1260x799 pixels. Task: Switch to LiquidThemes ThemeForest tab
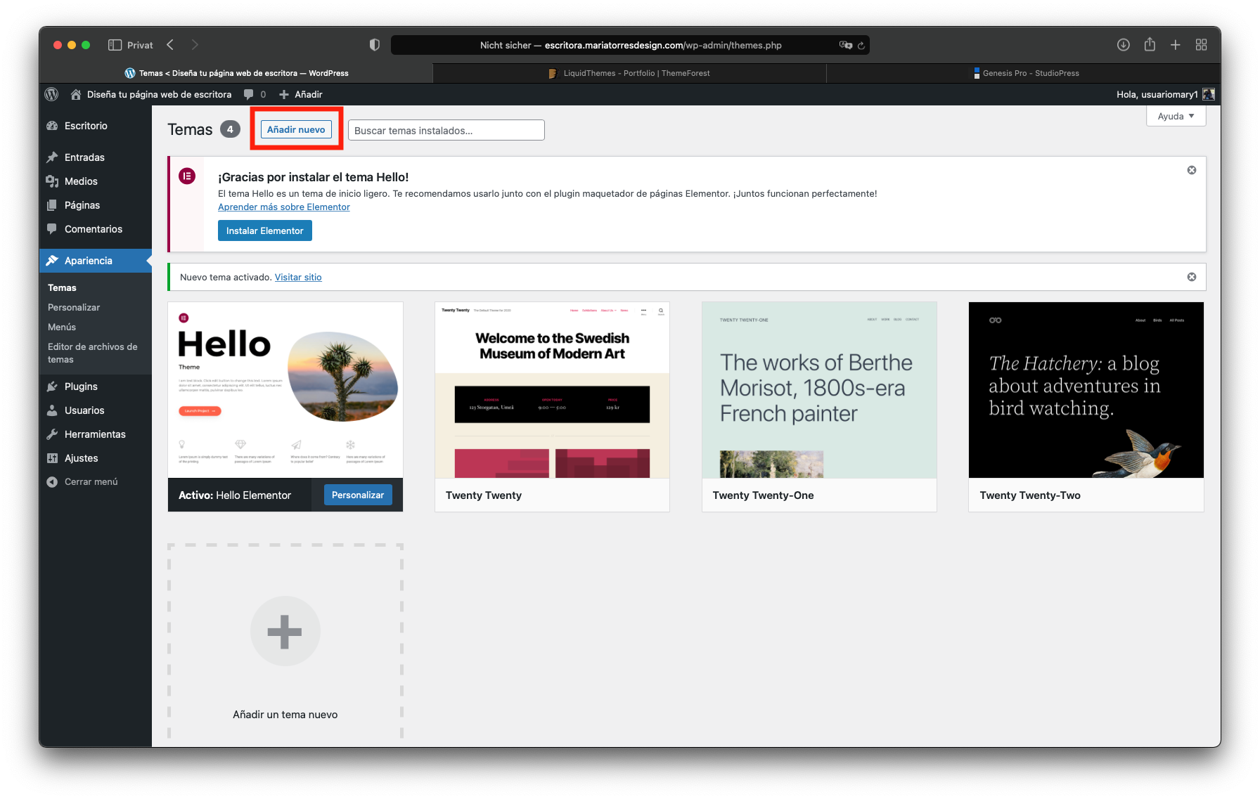(629, 73)
